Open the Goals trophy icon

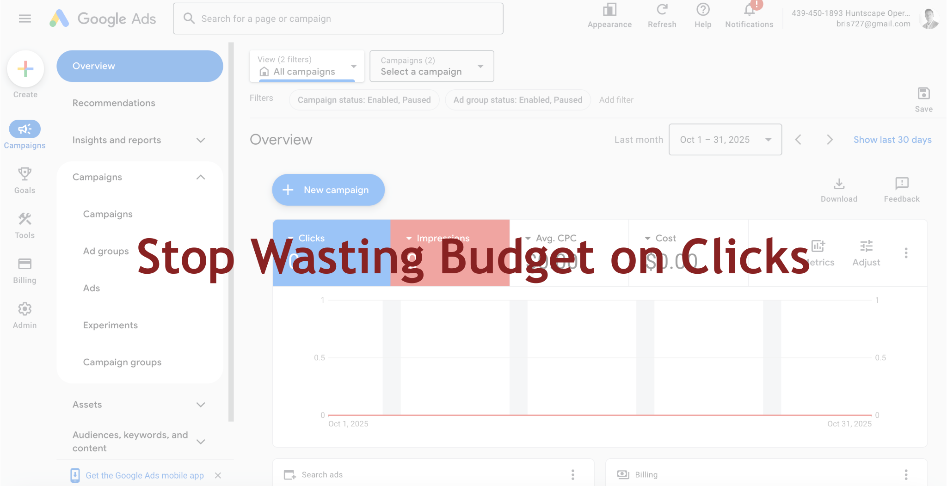[x=25, y=175]
